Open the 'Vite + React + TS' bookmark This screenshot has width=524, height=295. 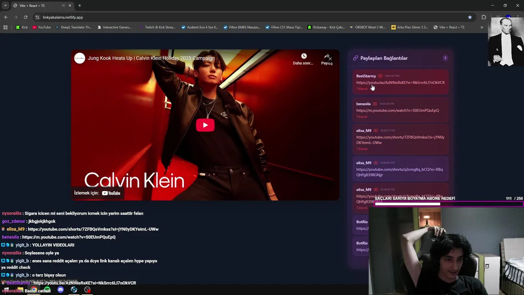[449, 27]
